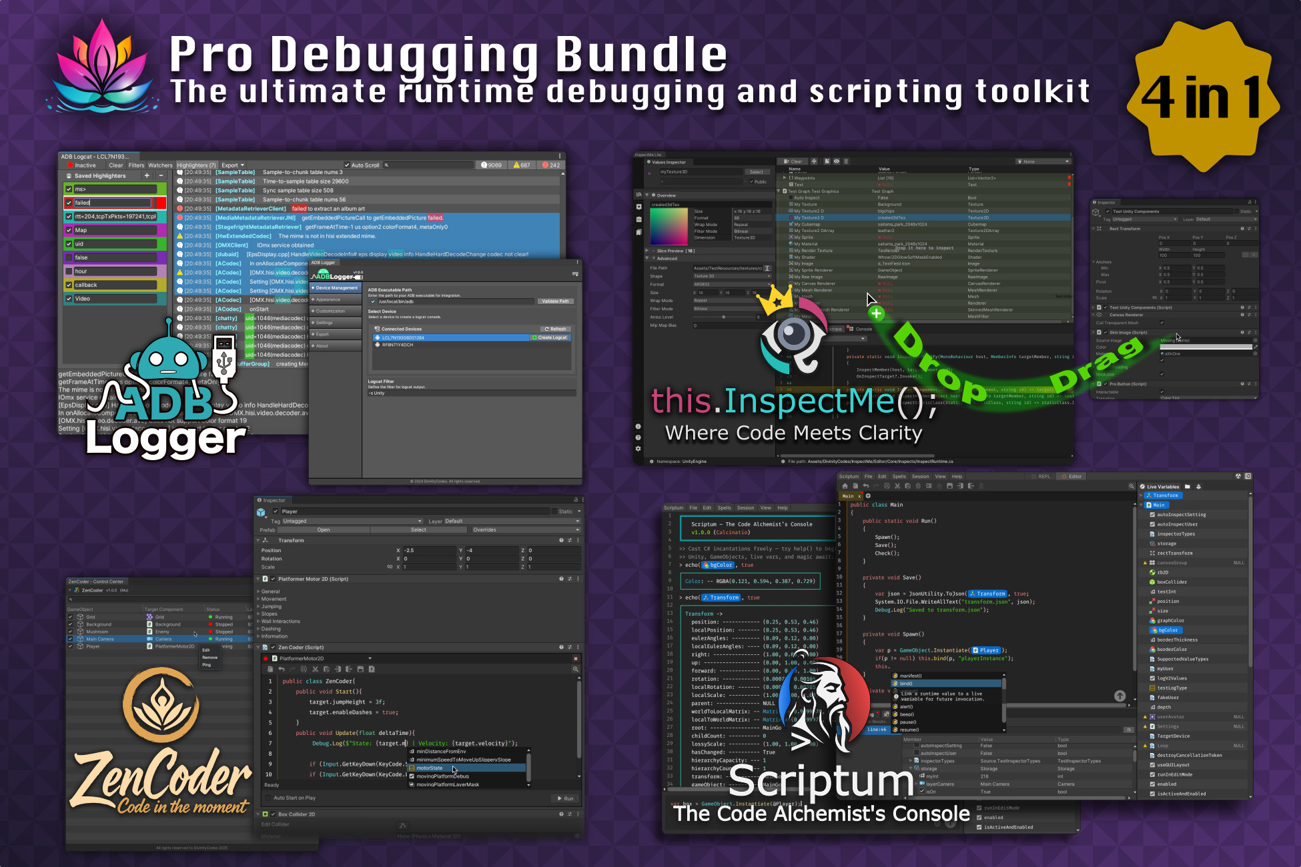Viewport: 1301px width, 867px height.
Task: Toggle the 'failed' highlighter checkbox
Action: [69, 203]
